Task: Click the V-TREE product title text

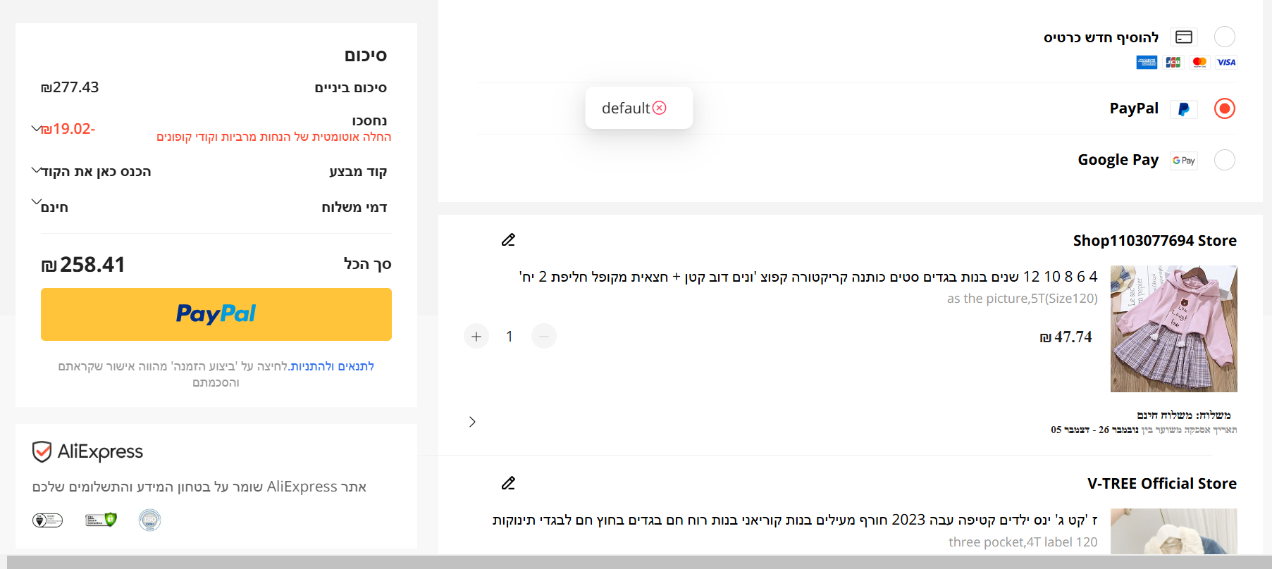Action: pos(795,520)
